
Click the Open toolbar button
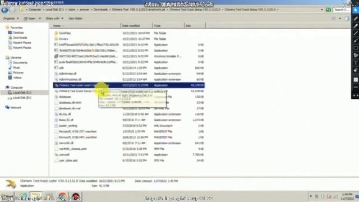pyautogui.click(x=30, y=19)
